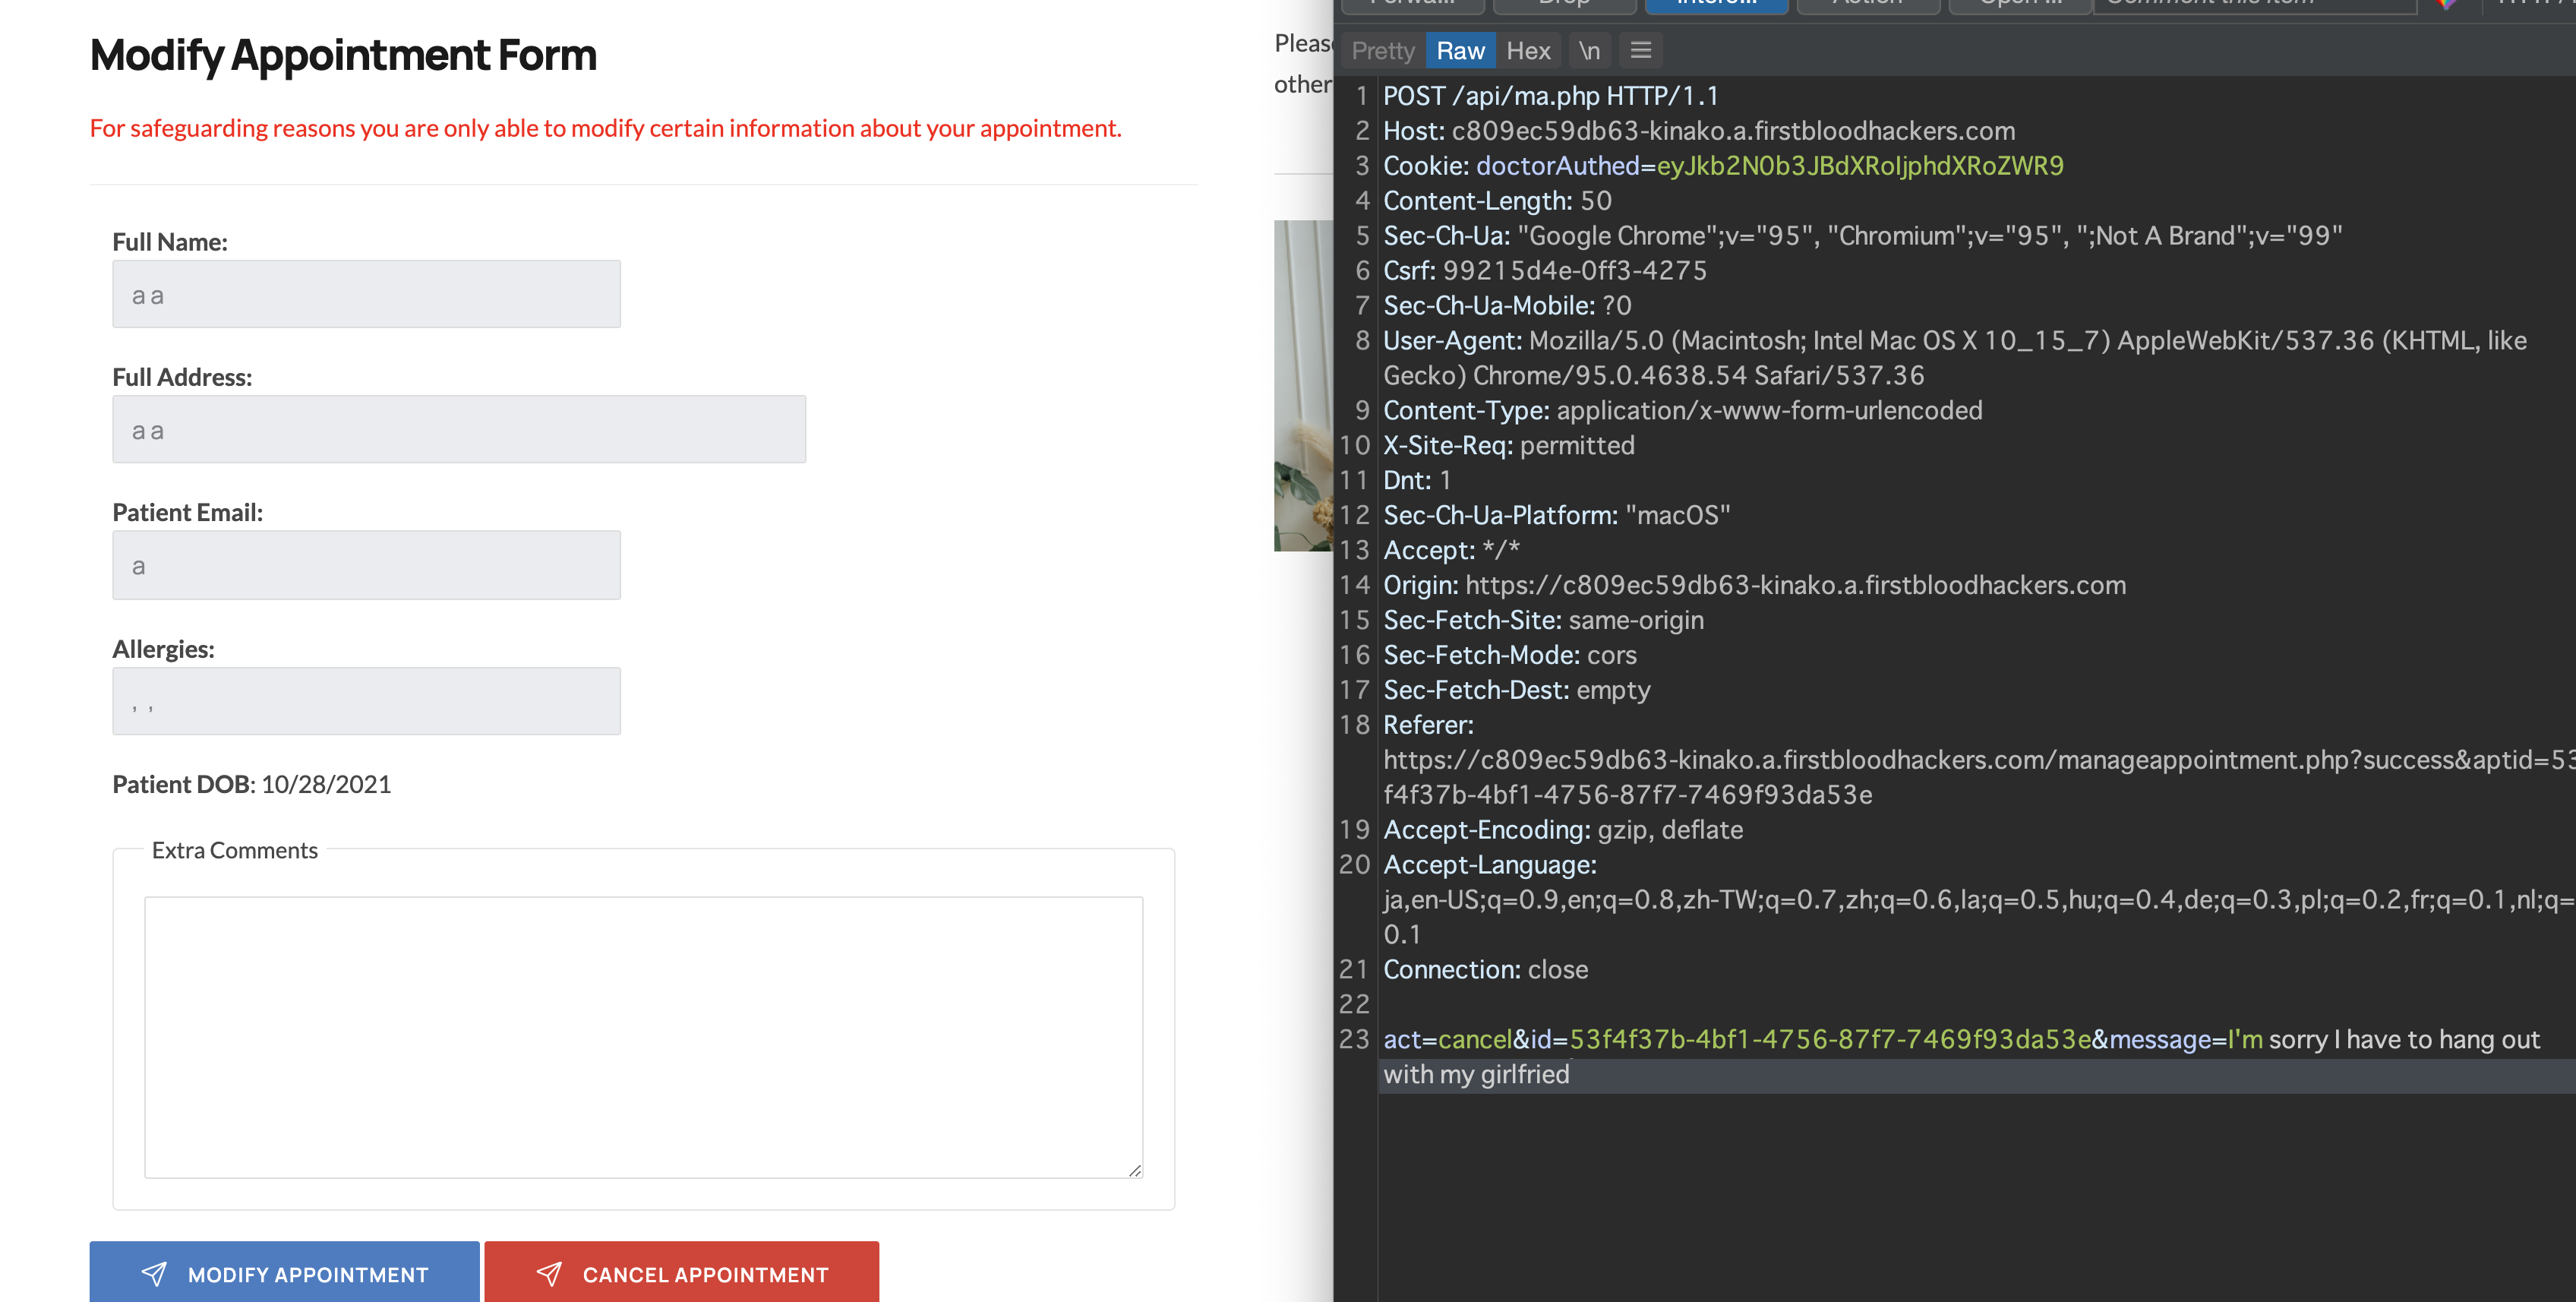
Task: Select the Pretty view tab
Action: pyautogui.click(x=1382, y=51)
